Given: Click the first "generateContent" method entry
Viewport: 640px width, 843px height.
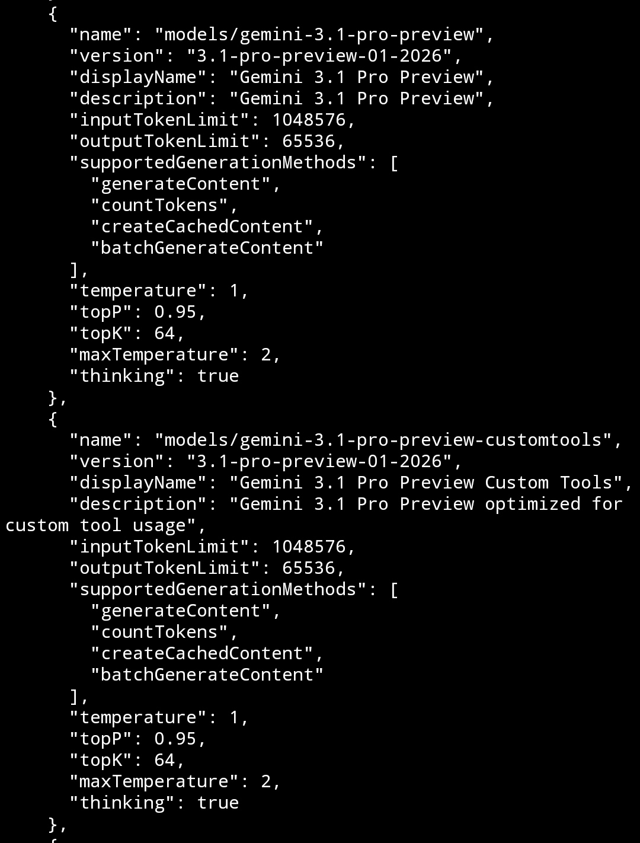Looking at the screenshot, I should tap(181, 184).
